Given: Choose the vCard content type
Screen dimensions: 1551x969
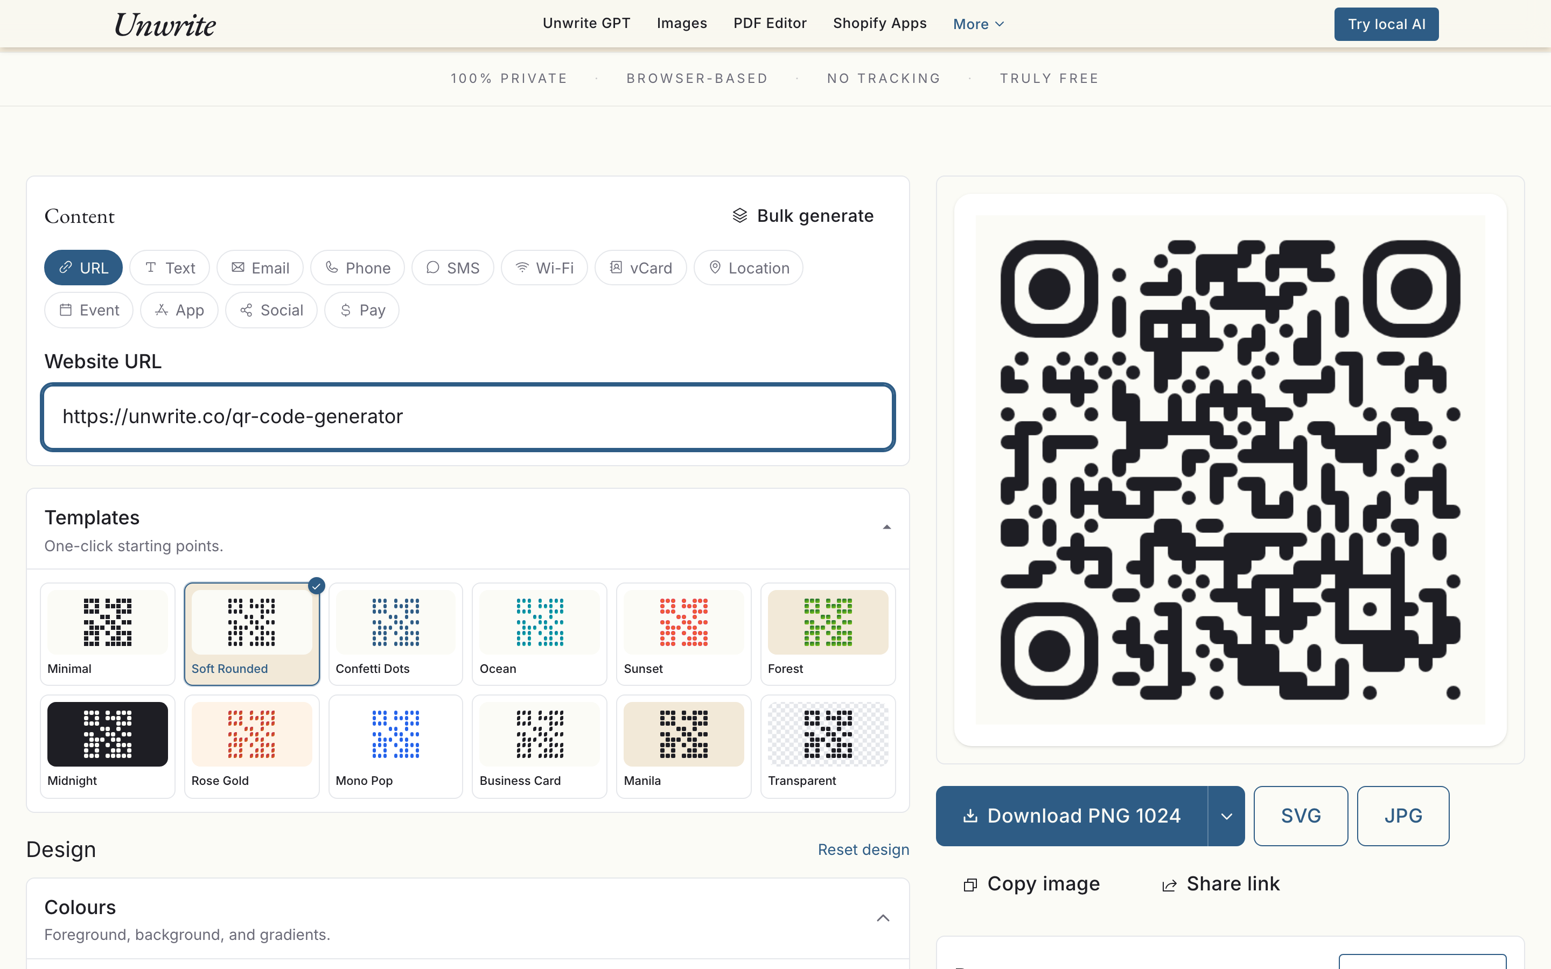Looking at the screenshot, I should pos(641,268).
